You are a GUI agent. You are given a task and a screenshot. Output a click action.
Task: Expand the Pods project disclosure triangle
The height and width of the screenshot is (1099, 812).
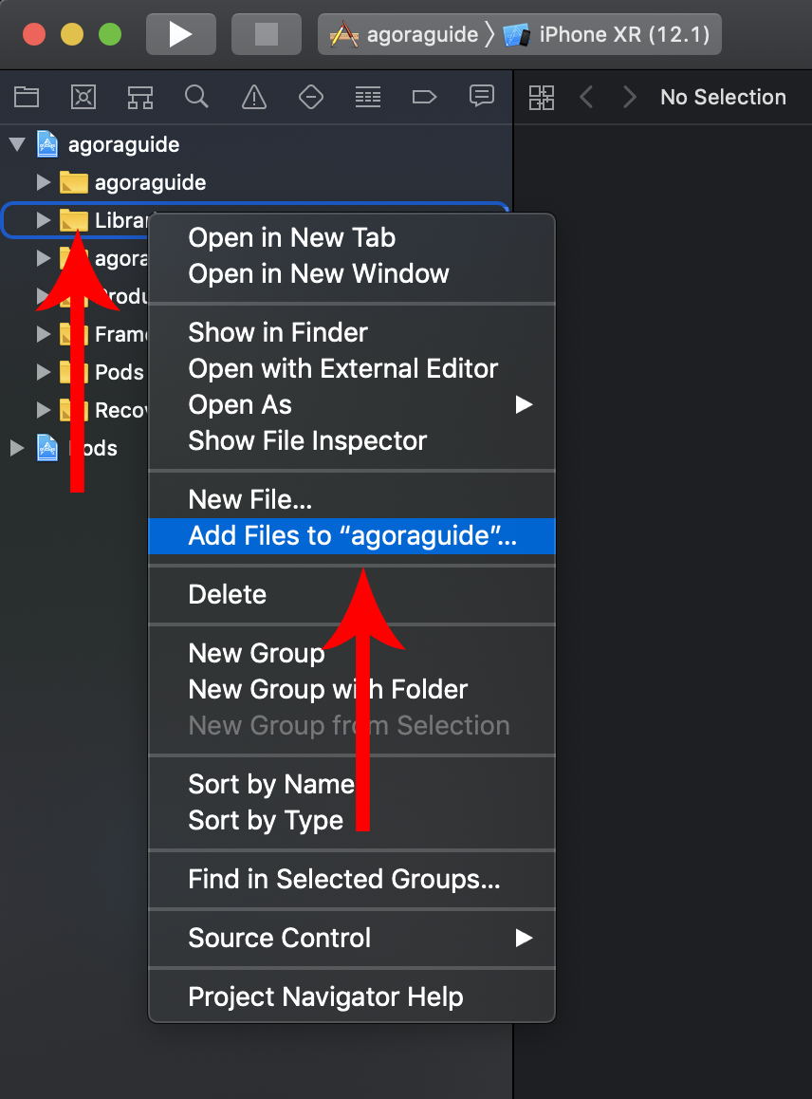(17, 448)
